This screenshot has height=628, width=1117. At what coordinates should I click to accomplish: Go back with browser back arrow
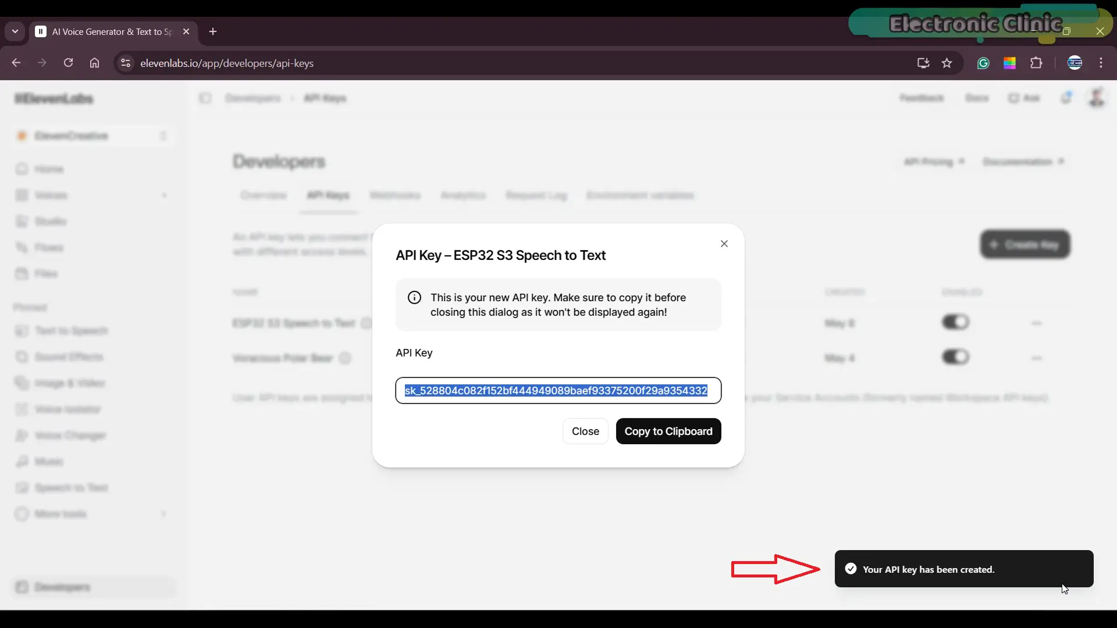(x=16, y=63)
